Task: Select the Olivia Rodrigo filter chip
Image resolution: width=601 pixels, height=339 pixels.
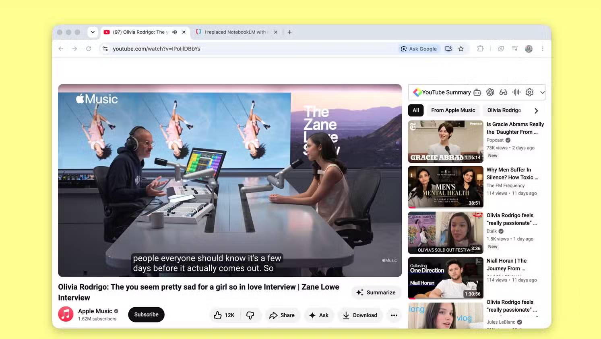Action: [x=504, y=110]
